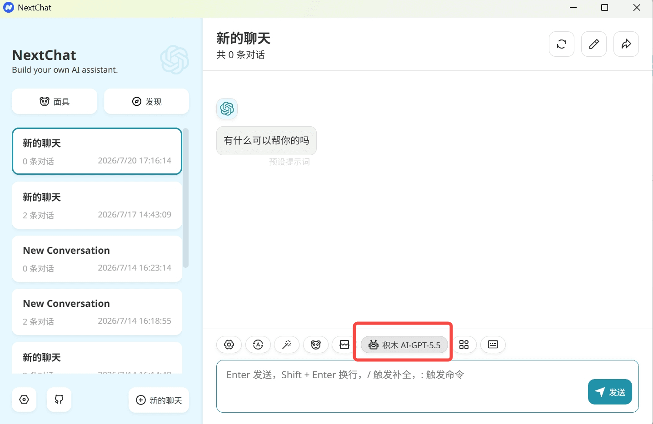The height and width of the screenshot is (424, 653).
Task: Open the plugins grid icon
Action: (464, 345)
